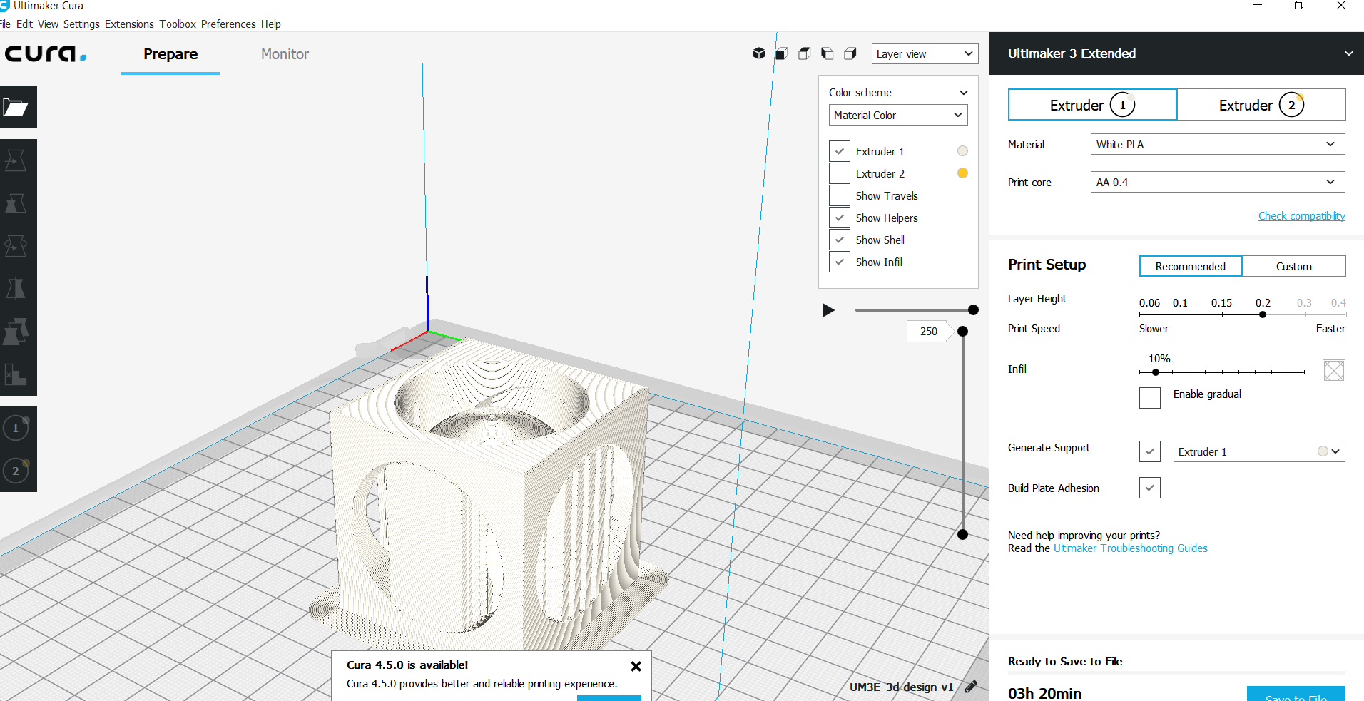1364x701 pixels.
Task: Toggle Show Infill checkbox
Action: click(x=840, y=262)
